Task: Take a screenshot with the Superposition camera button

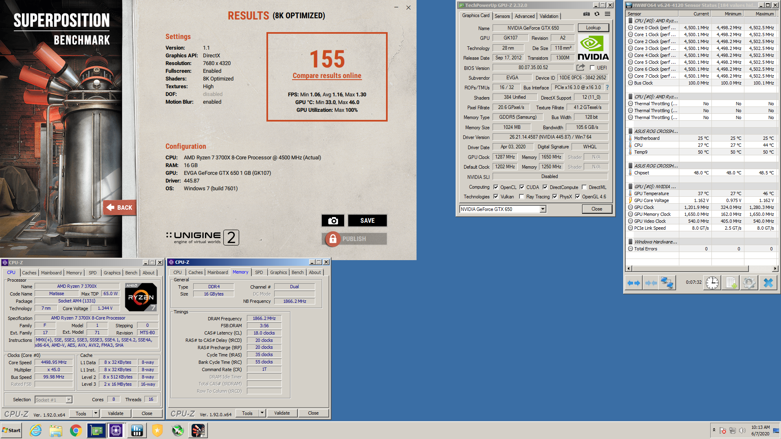Action: (x=333, y=221)
